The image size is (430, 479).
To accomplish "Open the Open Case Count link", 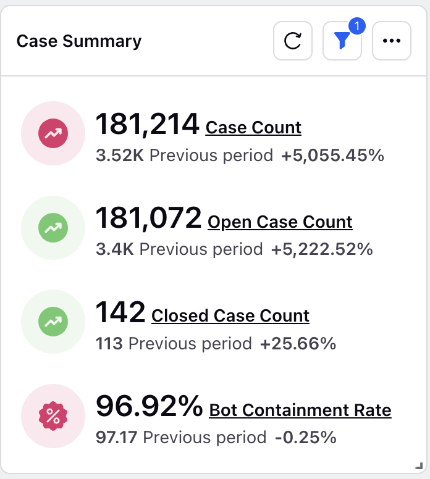I will [x=280, y=222].
